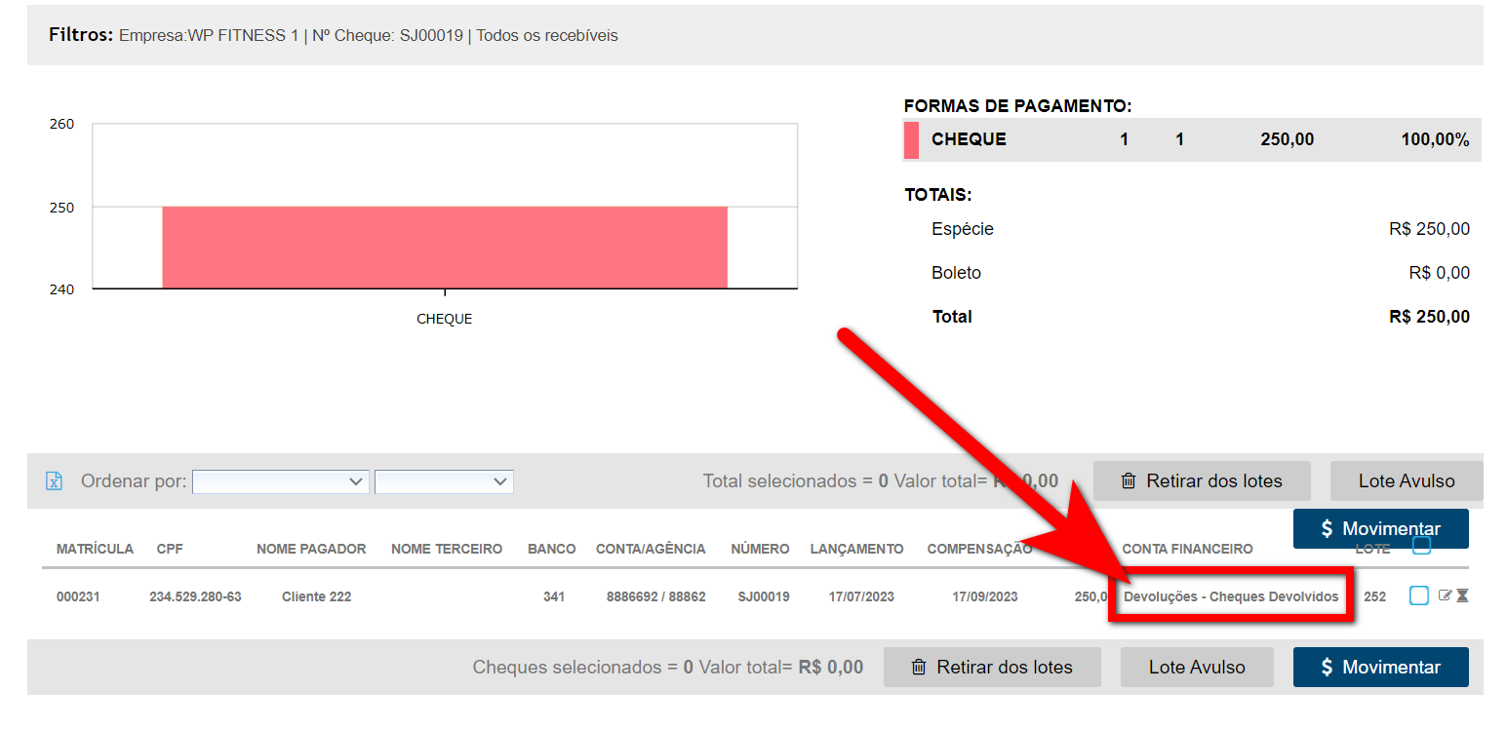Click the hourglass history icon in the row
Image resolution: width=1507 pixels, height=729 pixels.
pos(1462,595)
